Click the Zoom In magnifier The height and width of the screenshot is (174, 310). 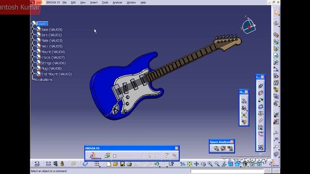point(210,164)
